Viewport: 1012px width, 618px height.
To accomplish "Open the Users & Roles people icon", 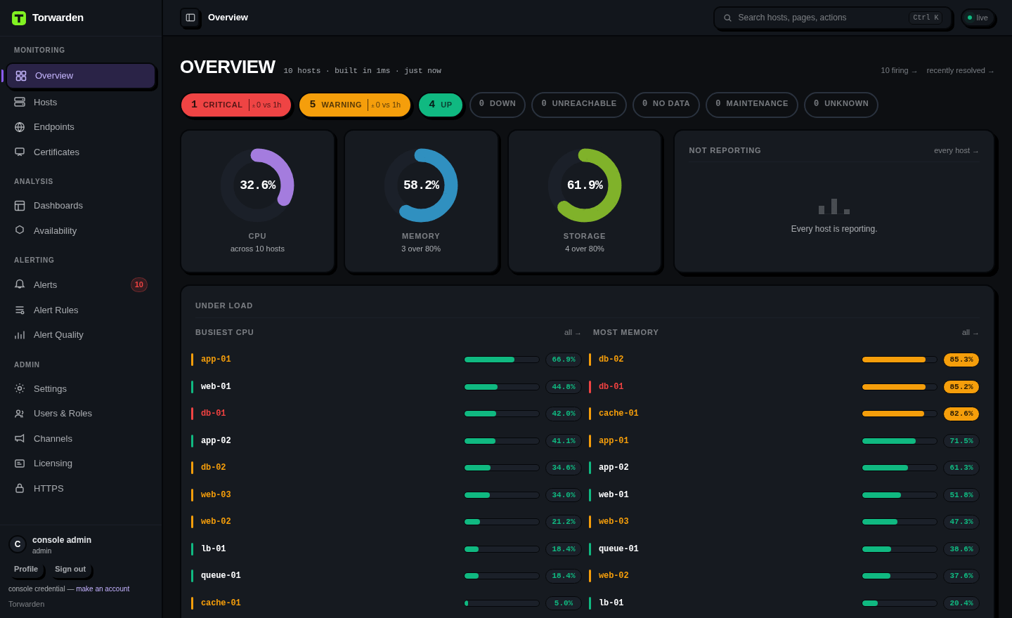I will tap(20, 414).
